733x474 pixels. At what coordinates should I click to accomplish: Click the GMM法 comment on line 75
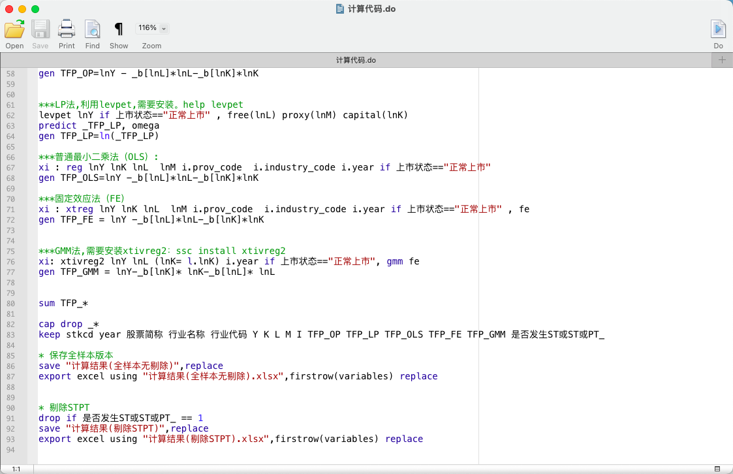[x=161, y=251]
